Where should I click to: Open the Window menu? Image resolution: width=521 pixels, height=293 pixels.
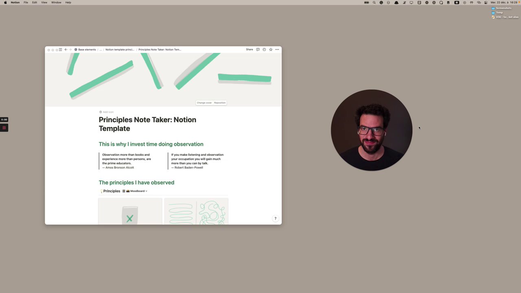[56, 2]
